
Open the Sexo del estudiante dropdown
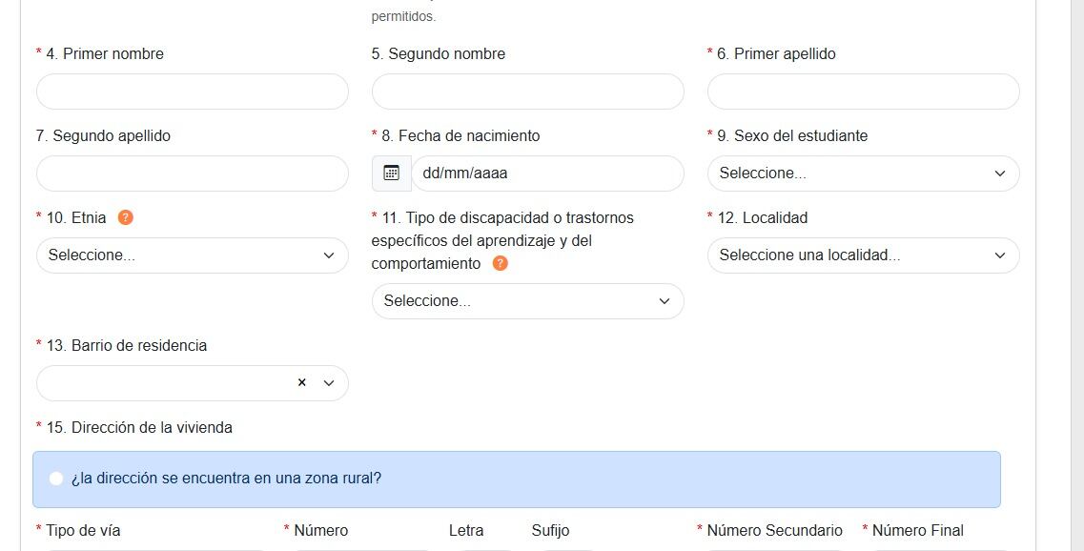(863, 173)
